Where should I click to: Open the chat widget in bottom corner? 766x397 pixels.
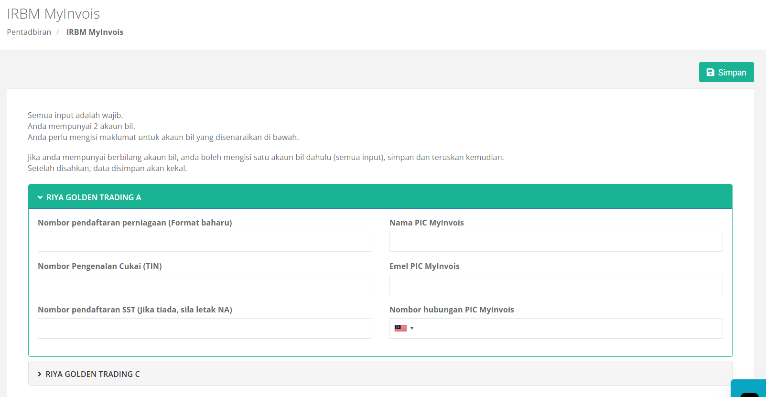tap(749, 390)
